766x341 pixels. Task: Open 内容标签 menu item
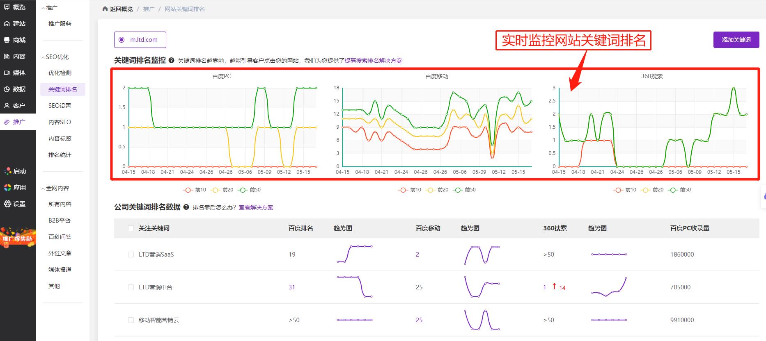point(60,139)
